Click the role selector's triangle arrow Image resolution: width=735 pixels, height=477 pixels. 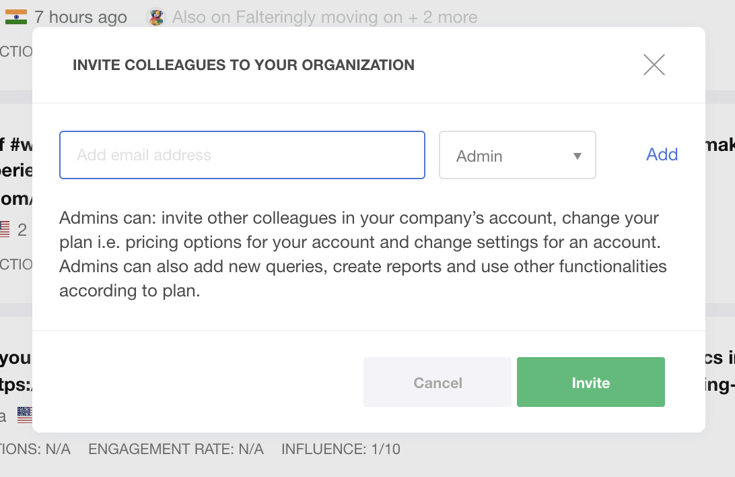point(577,156)
